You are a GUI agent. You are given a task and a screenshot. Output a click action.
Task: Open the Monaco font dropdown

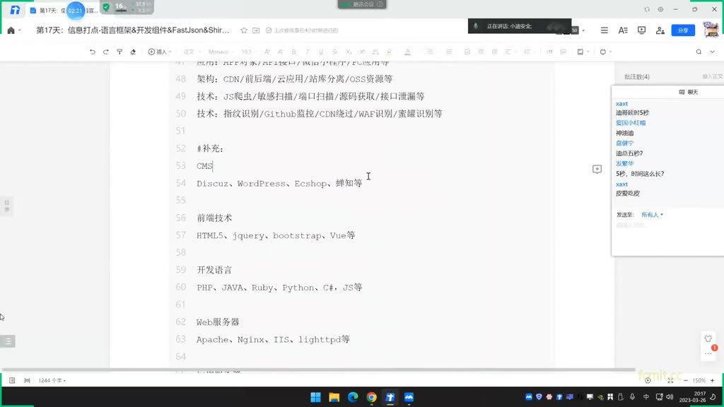pos(221,52)
